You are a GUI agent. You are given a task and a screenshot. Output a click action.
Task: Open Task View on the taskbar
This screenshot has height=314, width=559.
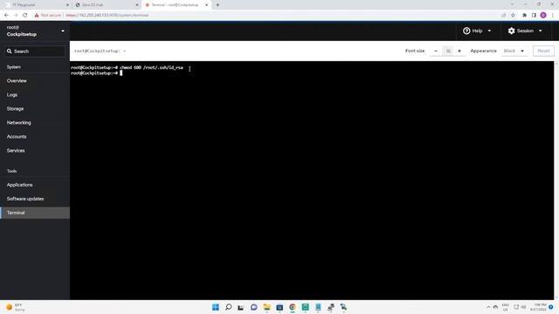241,307
